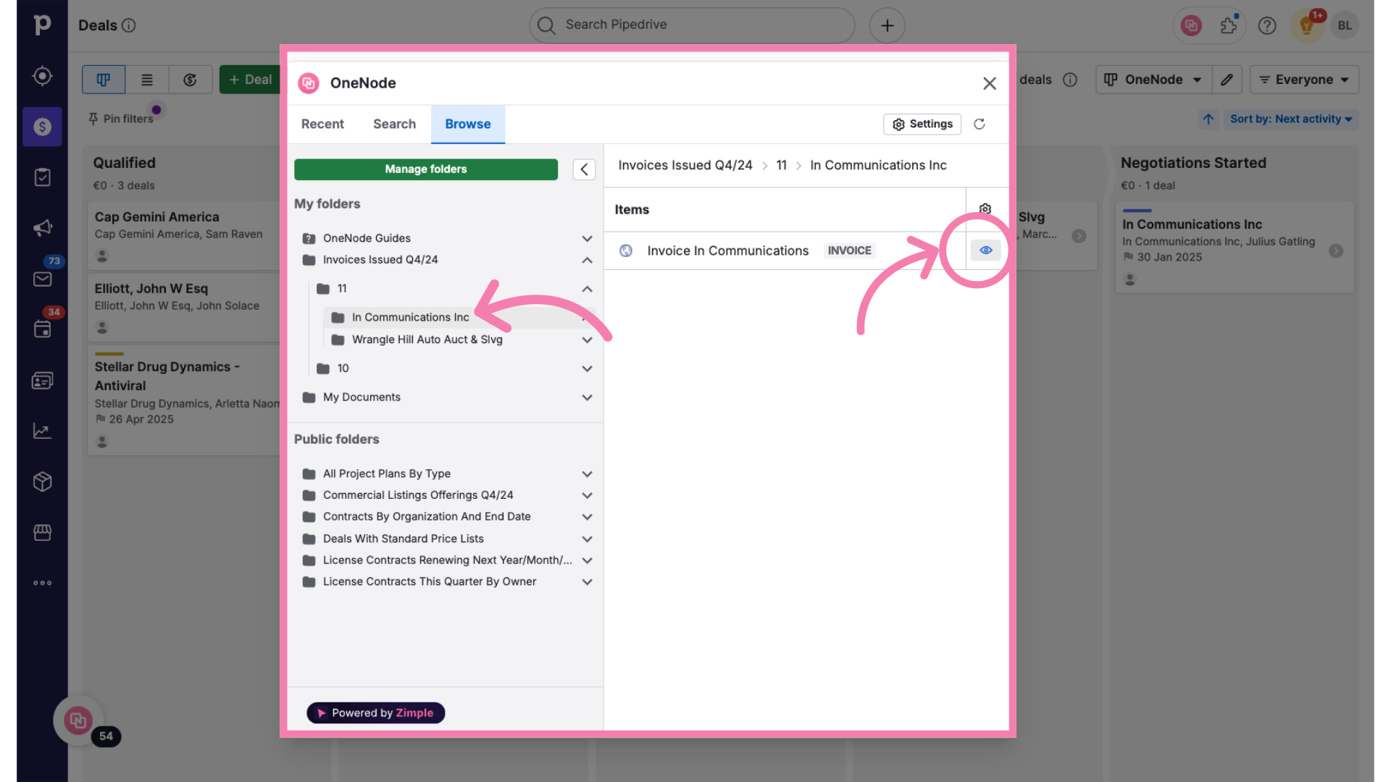Image resolution: width=1391 pixels, height=782 pixels.
Task: Open the OneNode pipeline dropdown
Action: pos(1153,80)
